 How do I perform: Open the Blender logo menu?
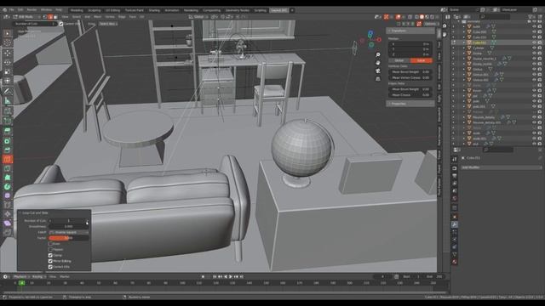[4, 10]
